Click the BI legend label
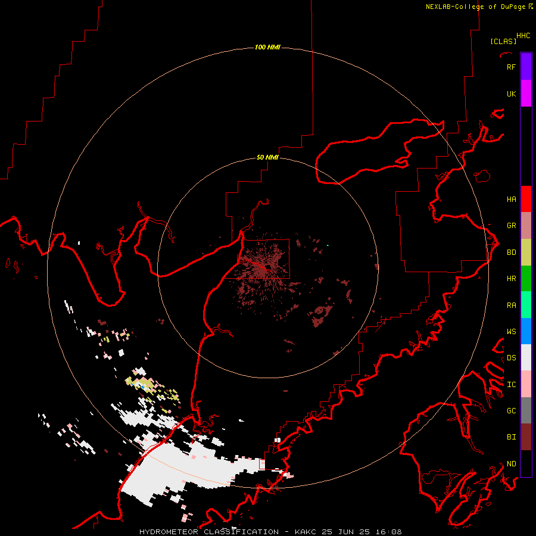This screenshot has height=536, width=536. click(511, 437)
